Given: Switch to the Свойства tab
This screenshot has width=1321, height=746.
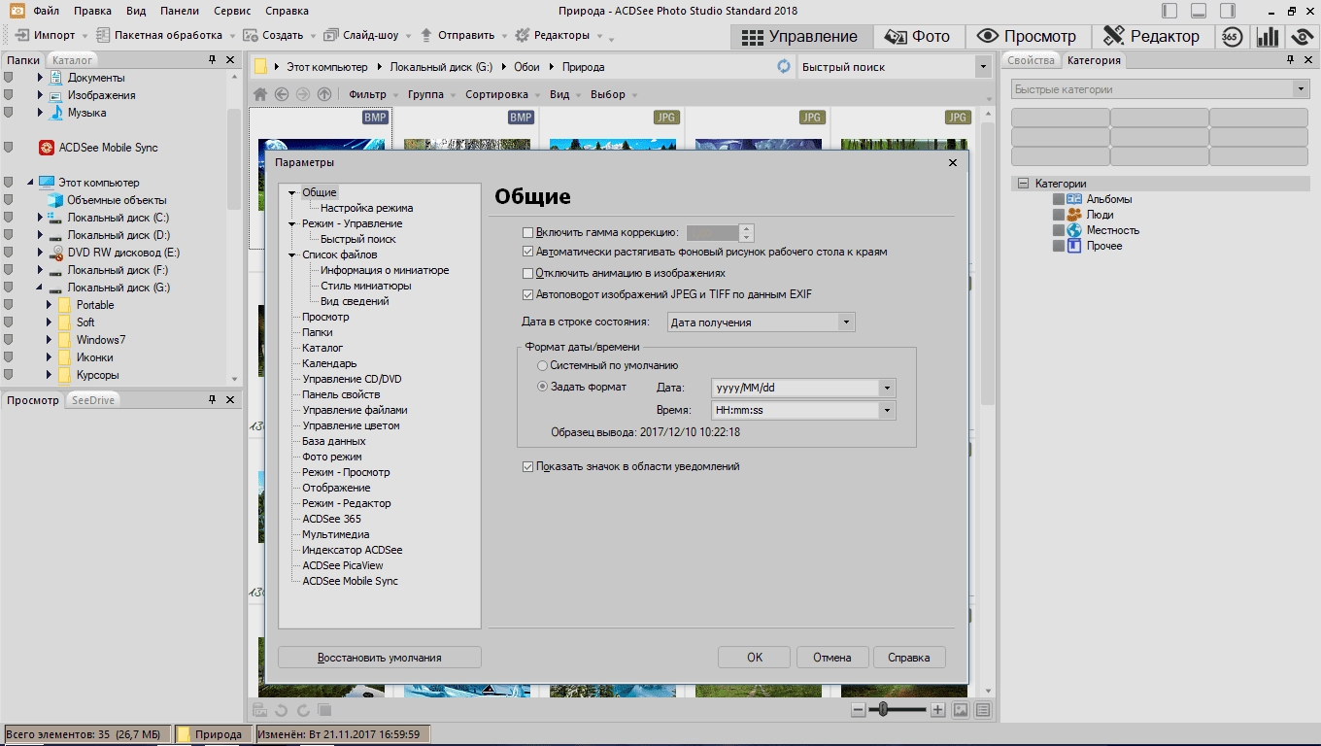Looking at the screenshot, I should tap(1031, 60).
